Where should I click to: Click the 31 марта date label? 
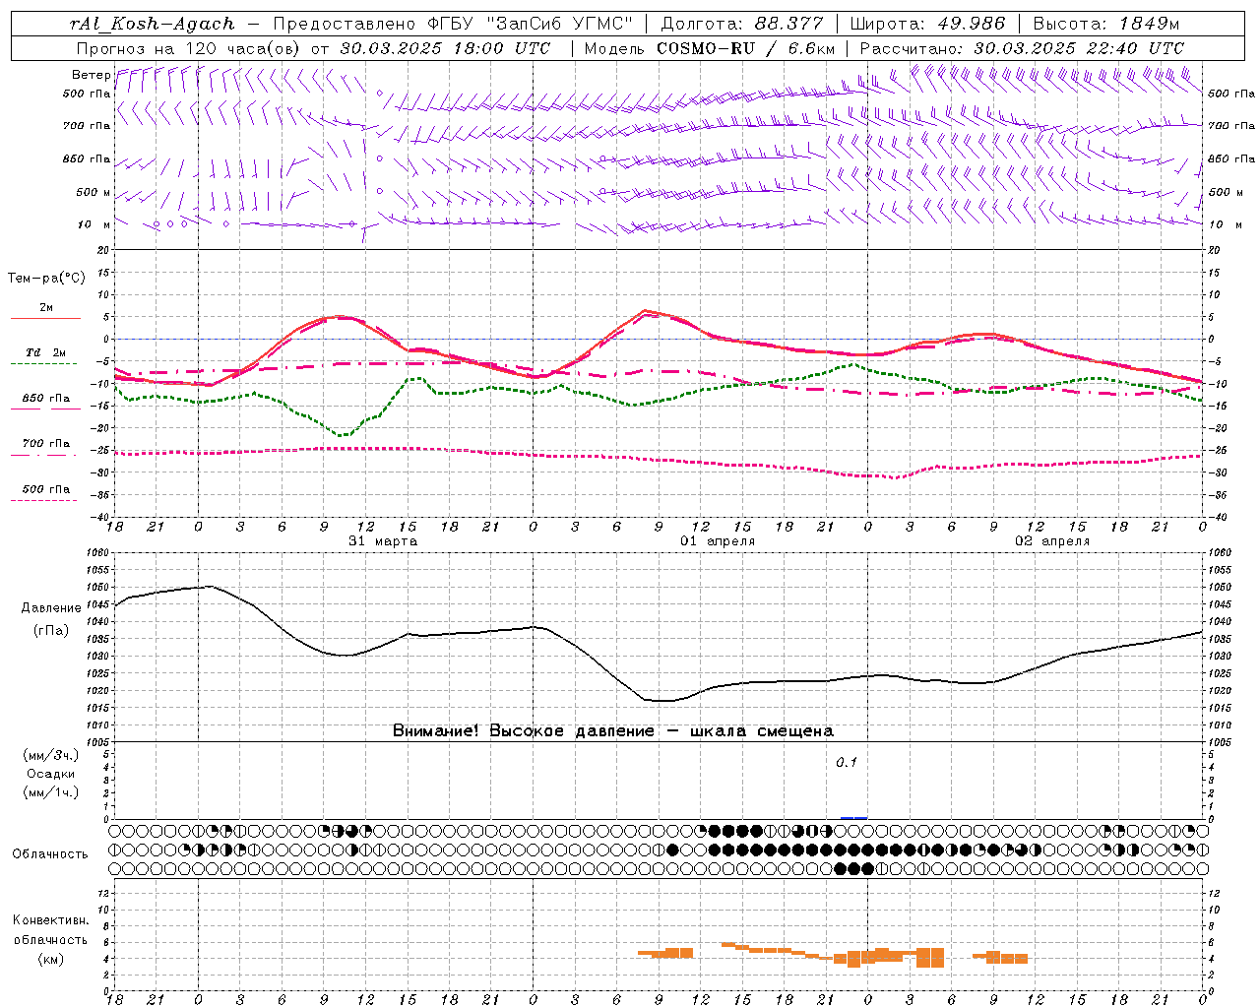[x=383, y=541]
